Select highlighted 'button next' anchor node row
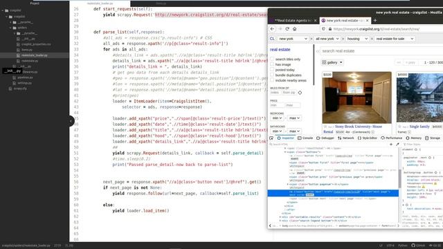 (x=333, y=193)
